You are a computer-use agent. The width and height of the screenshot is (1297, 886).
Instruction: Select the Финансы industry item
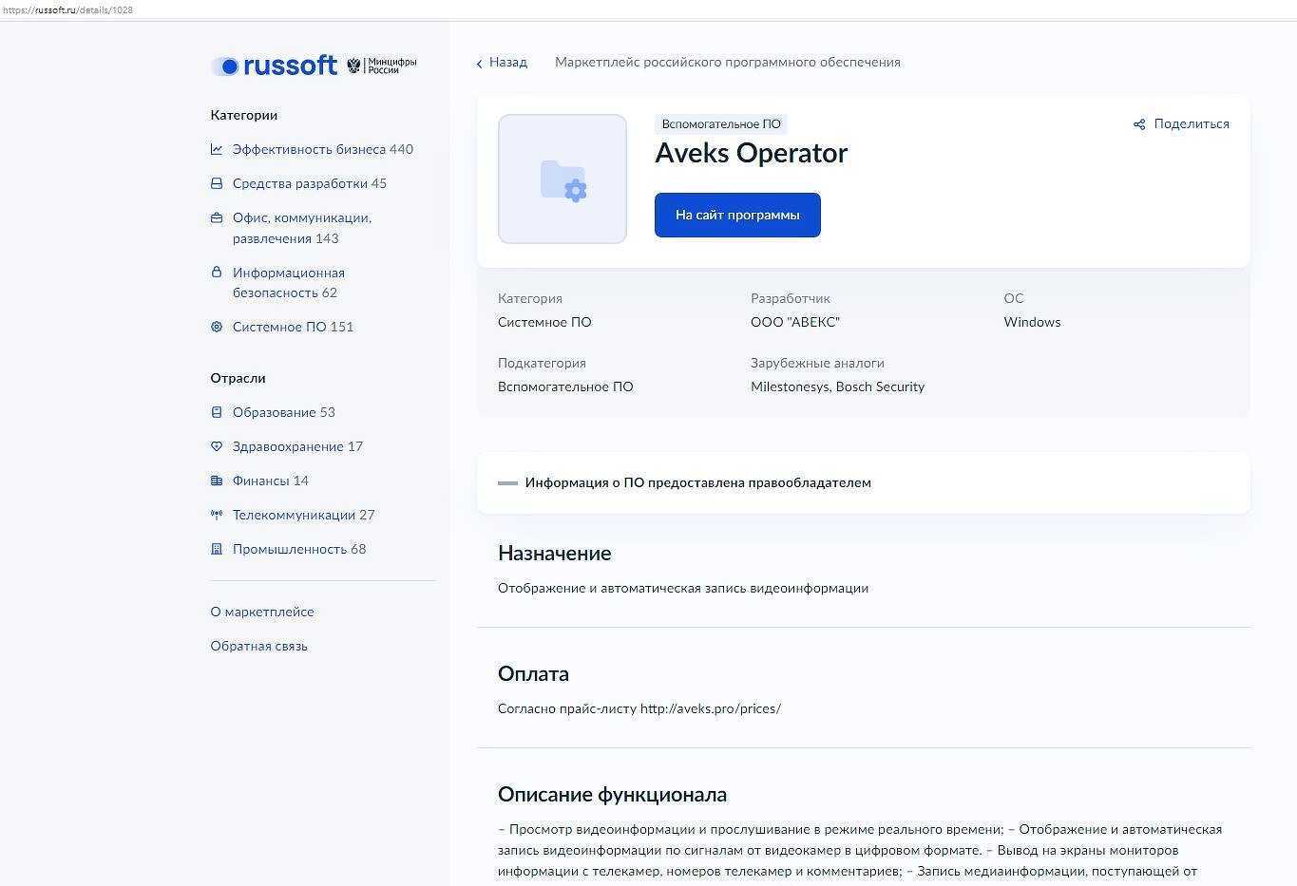coord(270,481)
